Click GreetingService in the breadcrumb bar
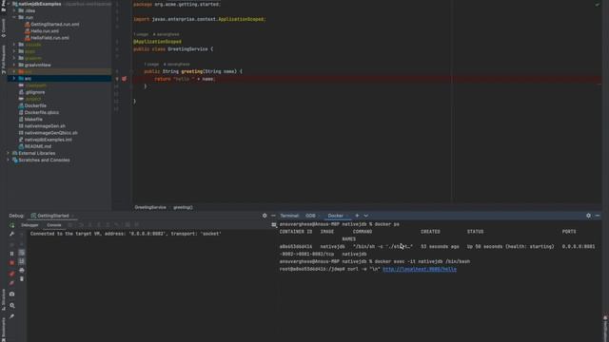Viewport: 609px width, 342px height. (x=150, y=207)
